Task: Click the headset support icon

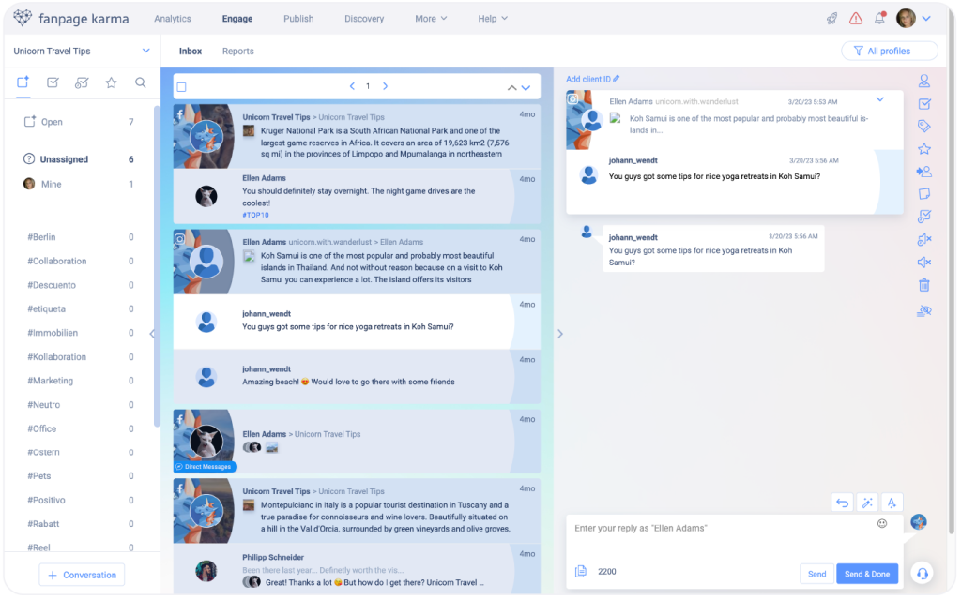Action: coord(923,574)
